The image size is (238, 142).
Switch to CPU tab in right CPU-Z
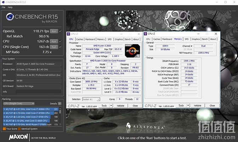tap(148, 39)
